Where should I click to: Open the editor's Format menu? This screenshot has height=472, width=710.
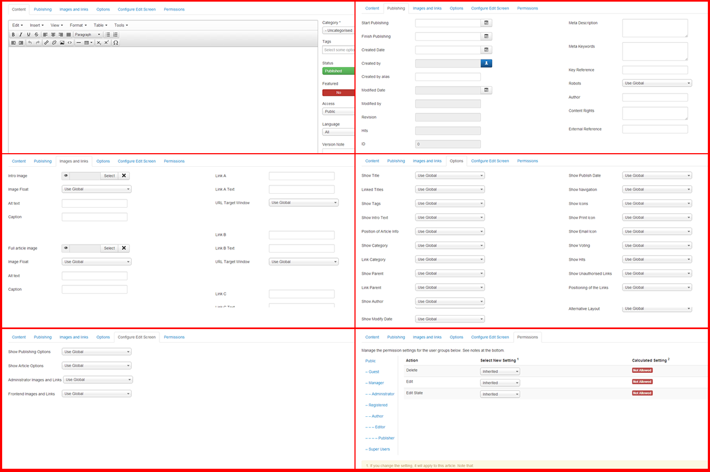pyautogui.click(x=78, y=25)
